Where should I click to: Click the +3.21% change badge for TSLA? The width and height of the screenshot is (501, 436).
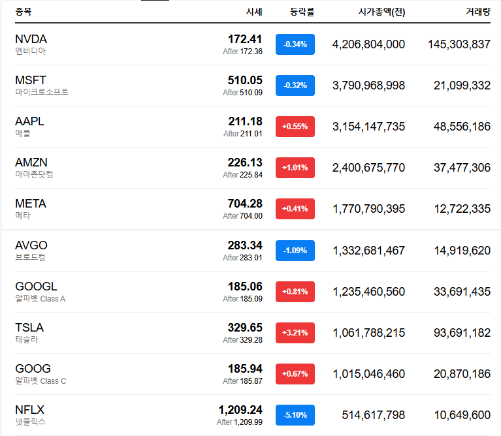point(295,333)
